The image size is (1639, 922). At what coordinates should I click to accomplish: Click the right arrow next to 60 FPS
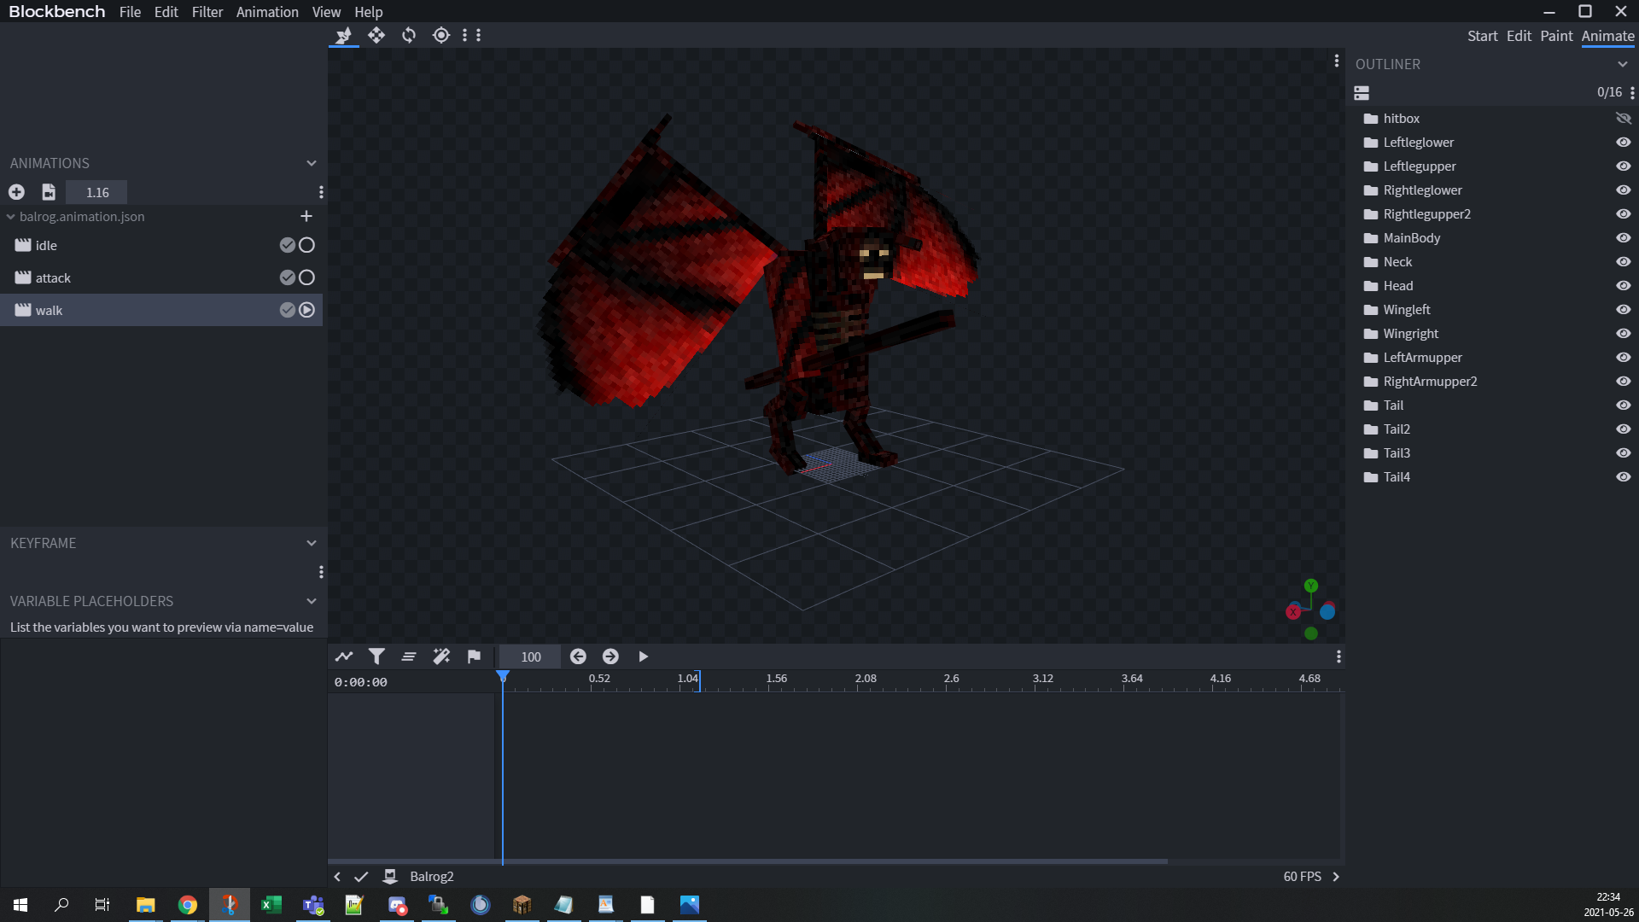[1336, 877]
